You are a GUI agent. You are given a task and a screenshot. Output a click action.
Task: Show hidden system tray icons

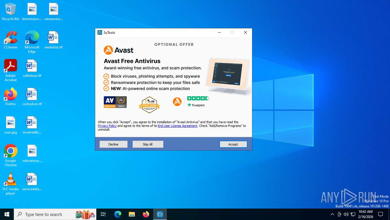pyautogui.click(x=332, y=214)
